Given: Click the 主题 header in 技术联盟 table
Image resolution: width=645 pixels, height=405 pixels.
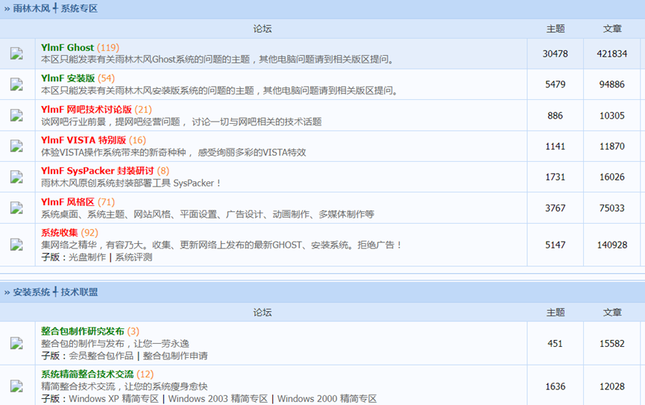Looking at the screenshot, I should [556, 313].
